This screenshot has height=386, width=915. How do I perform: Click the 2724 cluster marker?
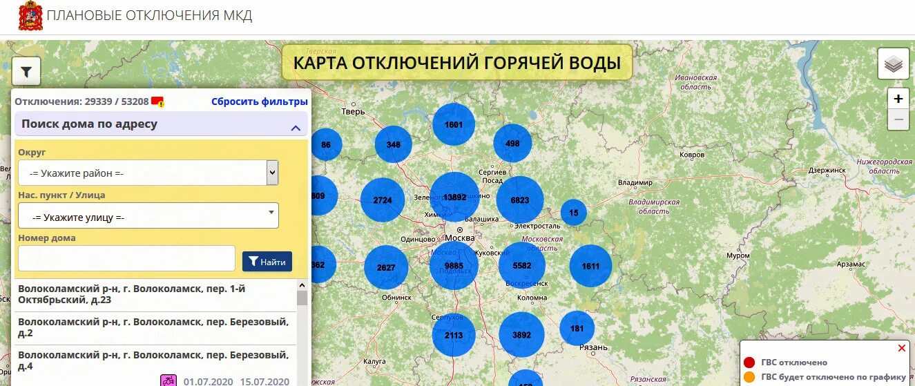(x=383, y=200)
